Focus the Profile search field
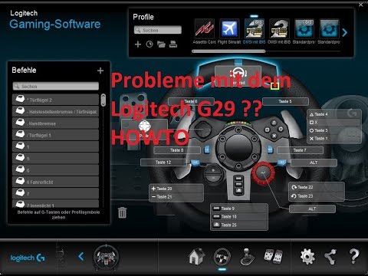Viewport: 368px width, 276px height. pyautogui.click(x=158, y=30)
